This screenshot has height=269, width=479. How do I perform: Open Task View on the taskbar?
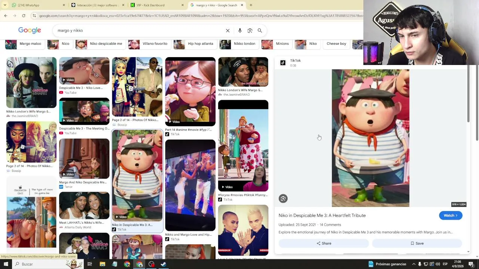pyautogui.click(x=90, y=264)
